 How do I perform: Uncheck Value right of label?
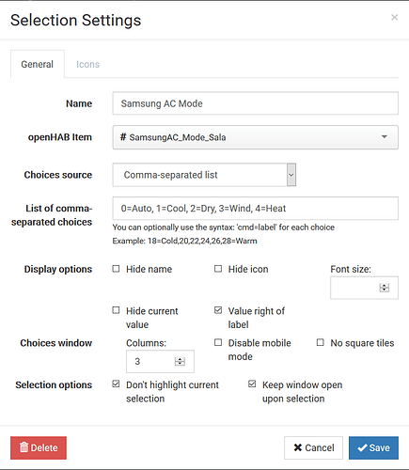coord(218,310)
